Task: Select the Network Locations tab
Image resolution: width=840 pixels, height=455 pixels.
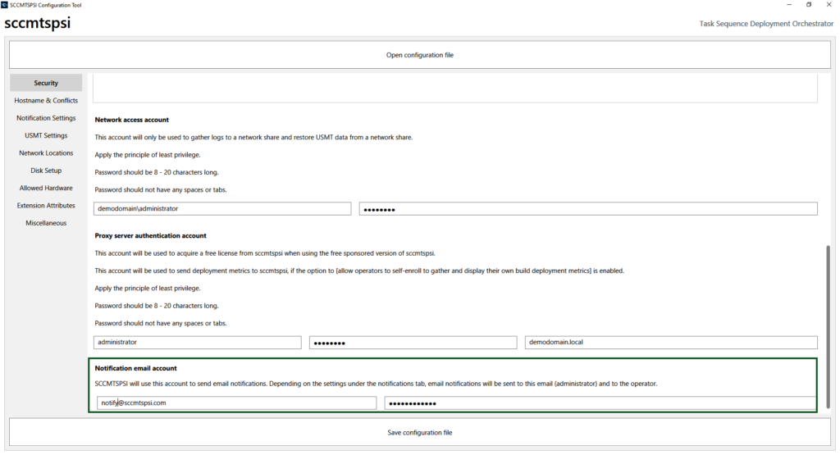Action: pos(46,153)
